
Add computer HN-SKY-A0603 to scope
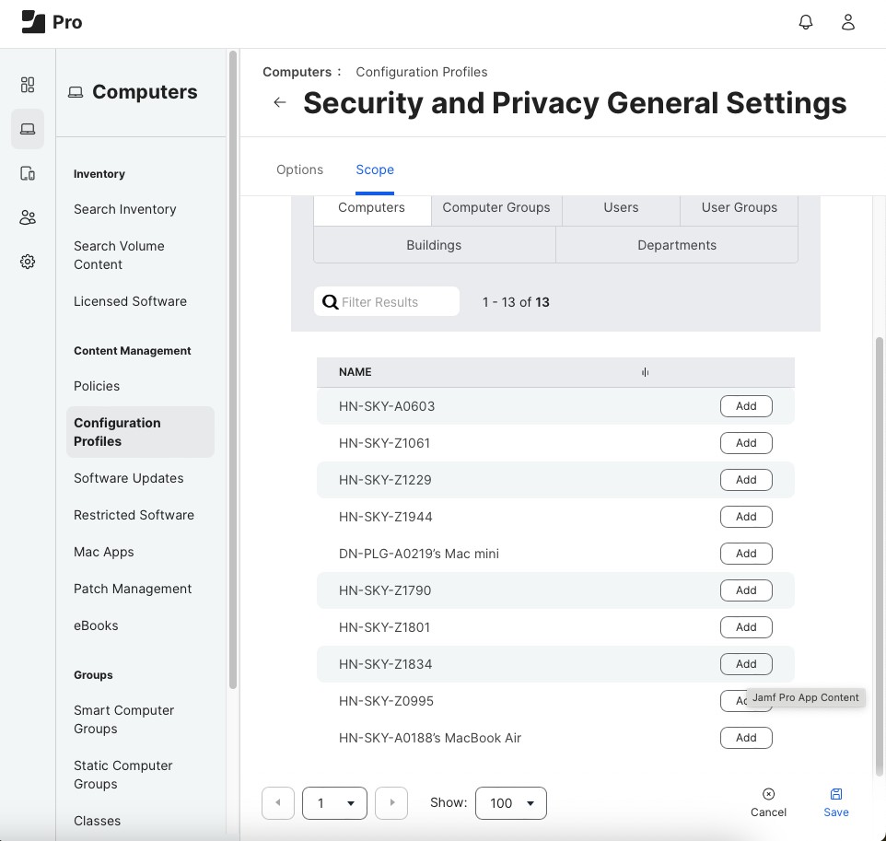(x=745, y=406)
